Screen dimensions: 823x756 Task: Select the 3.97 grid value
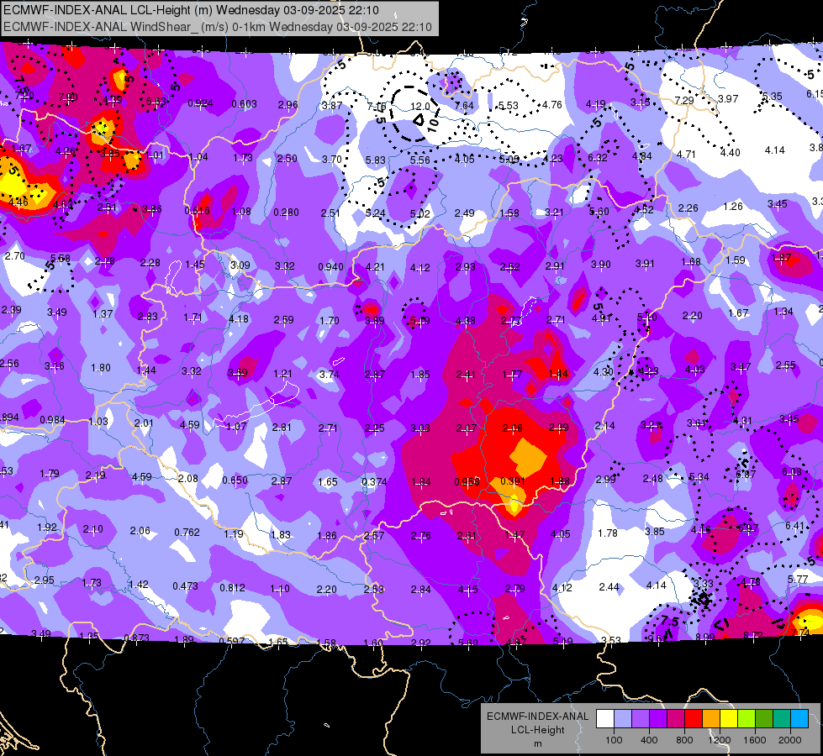click(728, 98)
